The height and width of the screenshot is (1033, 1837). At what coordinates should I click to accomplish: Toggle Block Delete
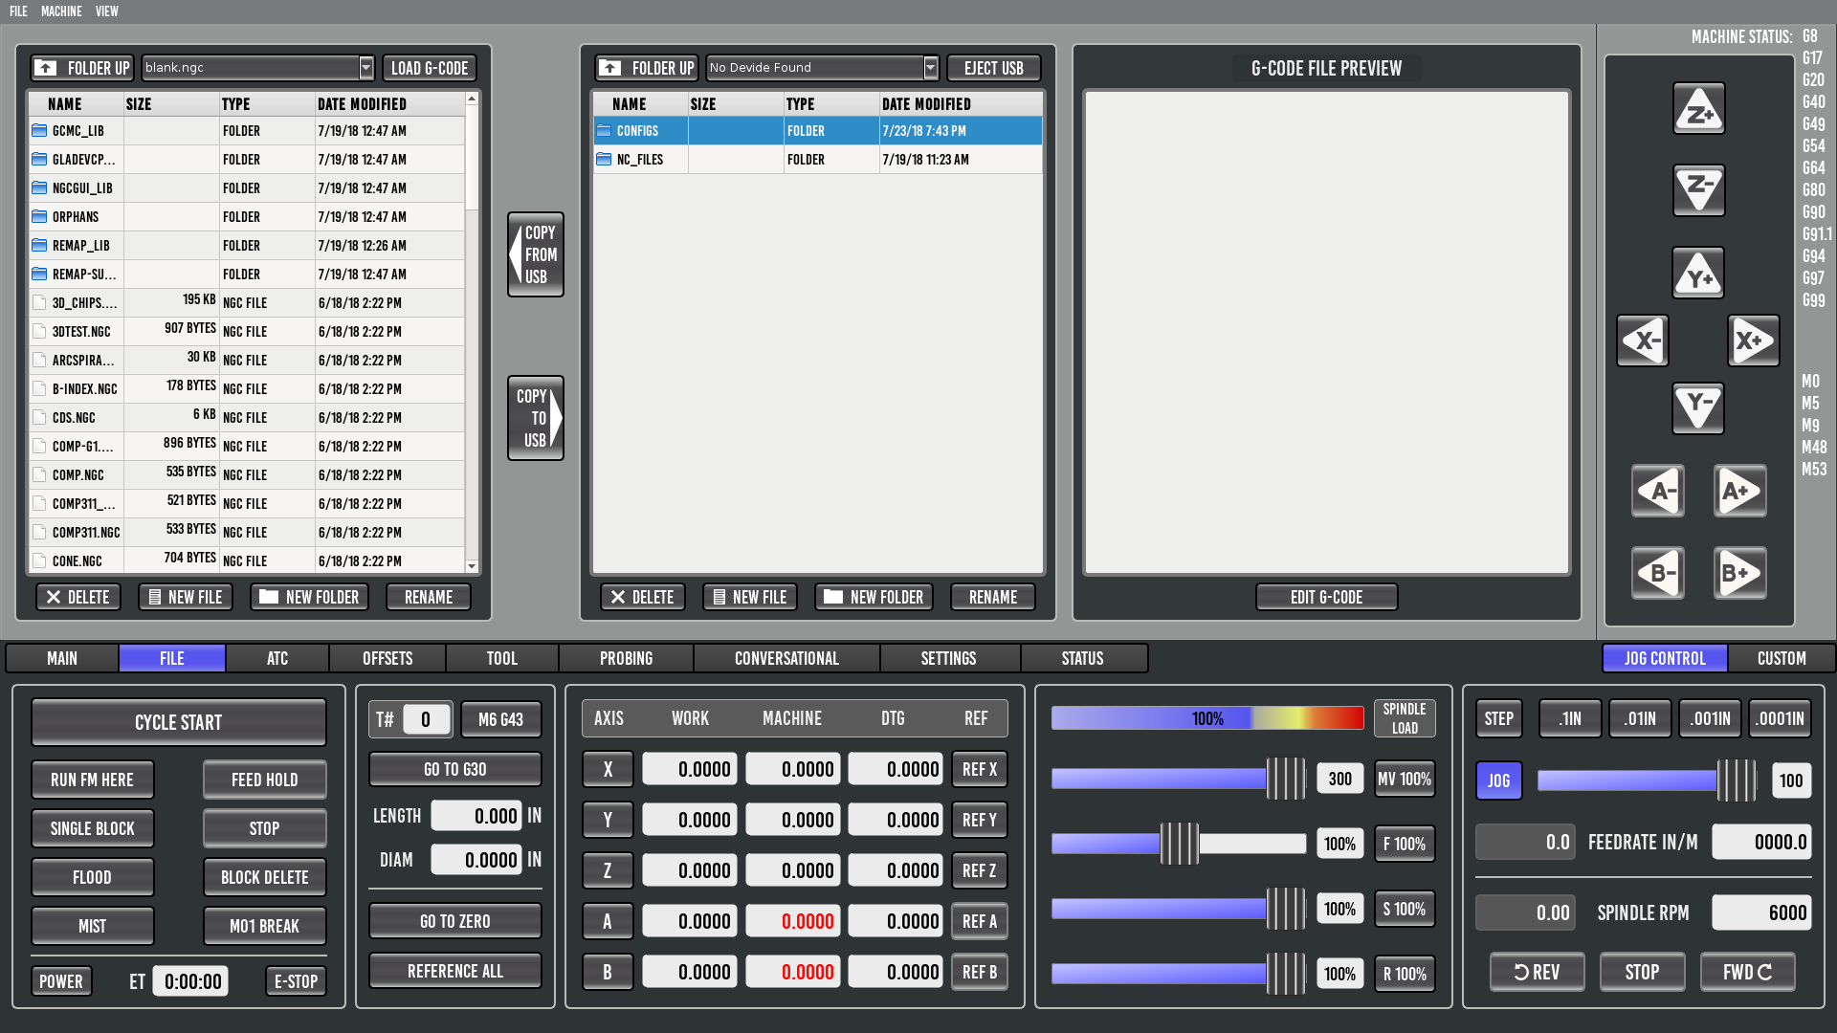265,877
